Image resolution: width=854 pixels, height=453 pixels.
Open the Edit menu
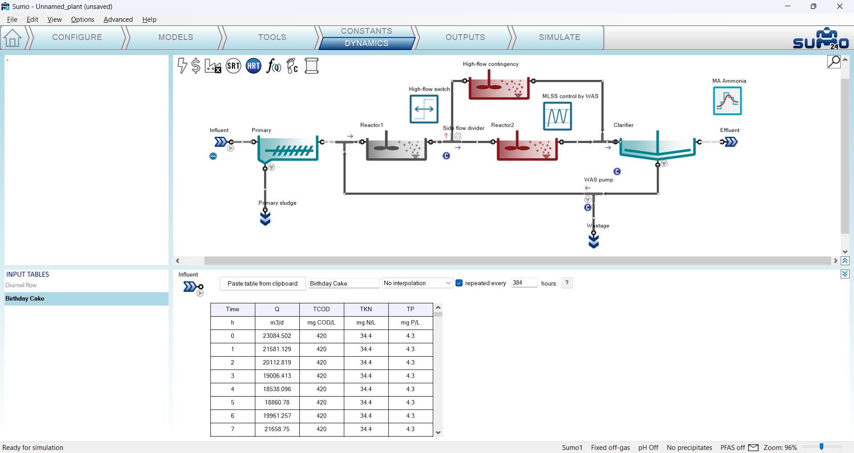(x=32, y=20)
